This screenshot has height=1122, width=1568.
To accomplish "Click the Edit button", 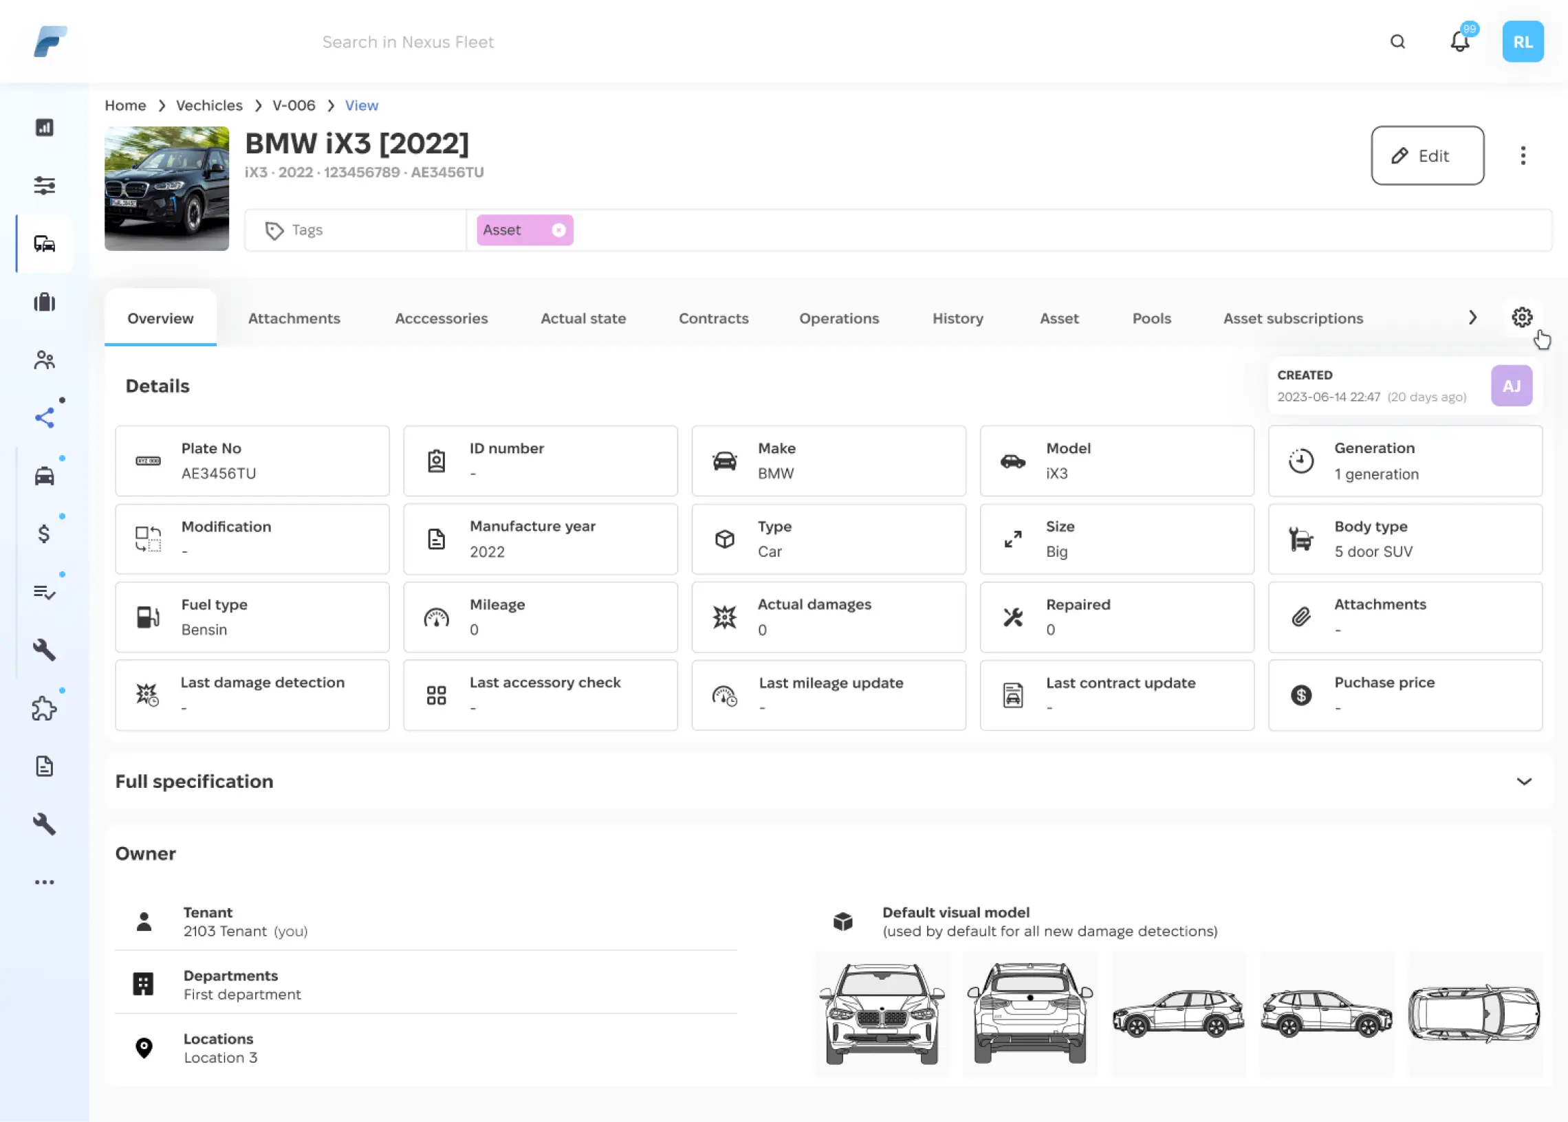I will pyautogui.click(x=1427, y=155).
